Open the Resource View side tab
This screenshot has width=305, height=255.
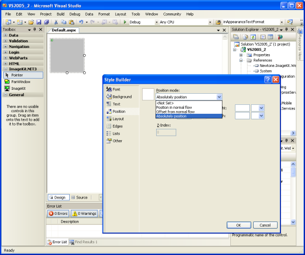[300, 45]
